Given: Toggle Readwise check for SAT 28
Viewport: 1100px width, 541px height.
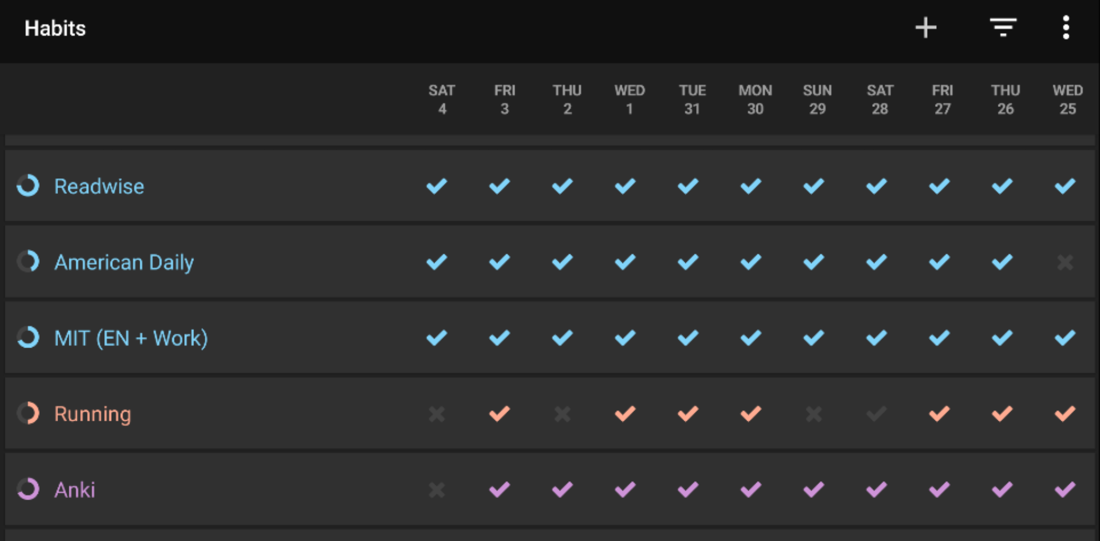Looking at the screenshot, I should coord(877,186).
